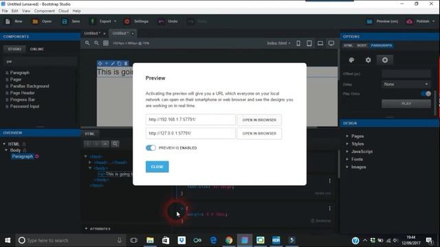Open the index.html page dropdown
The height and width of the screenshot is (247, 440).
tap(278, 43)
